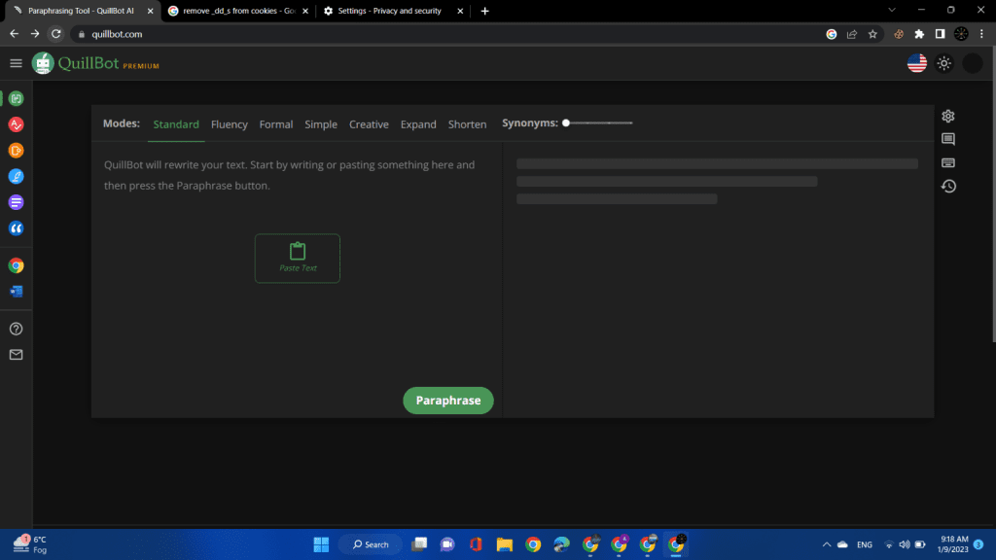The height and width of the screenshot is (560, 996).
Task: Open the Paraphraser tool in sidebar
Action: tap(16, 98)
